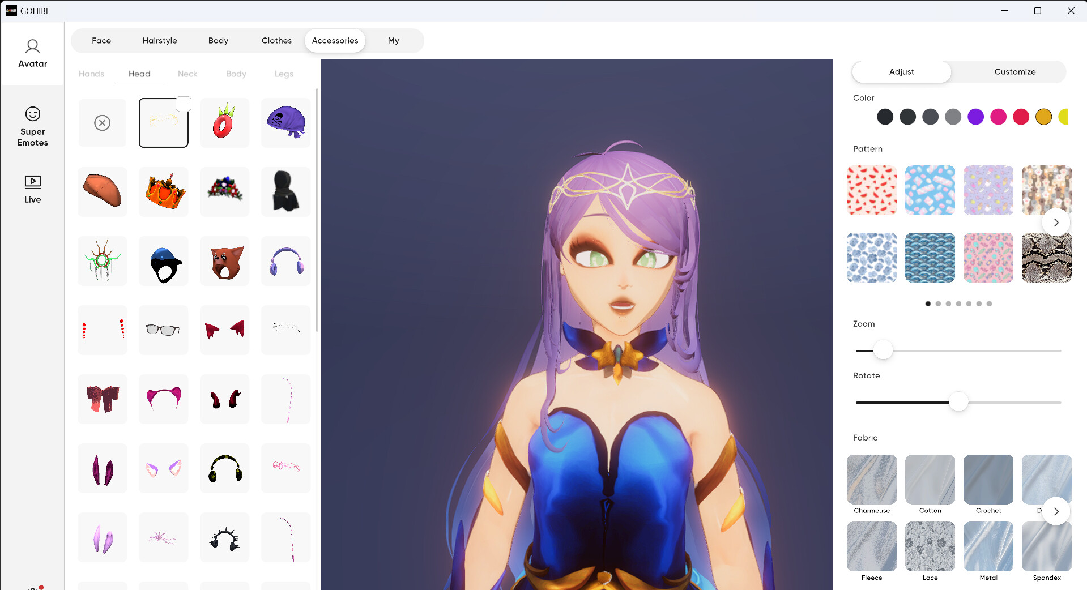Select the green spiked halo headpiece
The image size is (1087, 590).
[x=103, y=261]
